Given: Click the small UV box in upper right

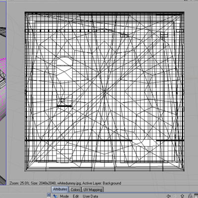Looking at the screenshot, I should tap(164, 35).
